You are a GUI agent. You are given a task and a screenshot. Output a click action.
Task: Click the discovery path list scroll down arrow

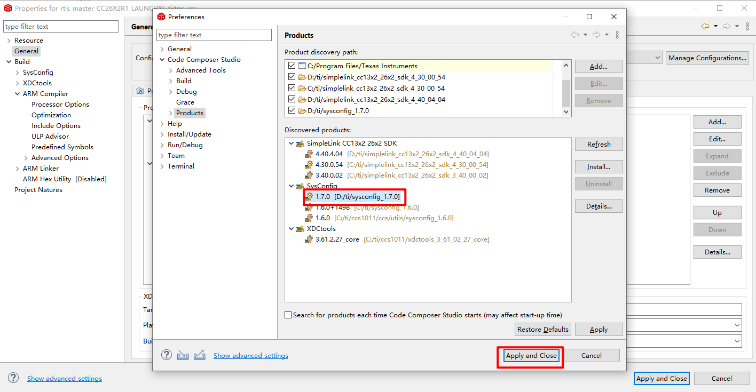click(566, 112)
